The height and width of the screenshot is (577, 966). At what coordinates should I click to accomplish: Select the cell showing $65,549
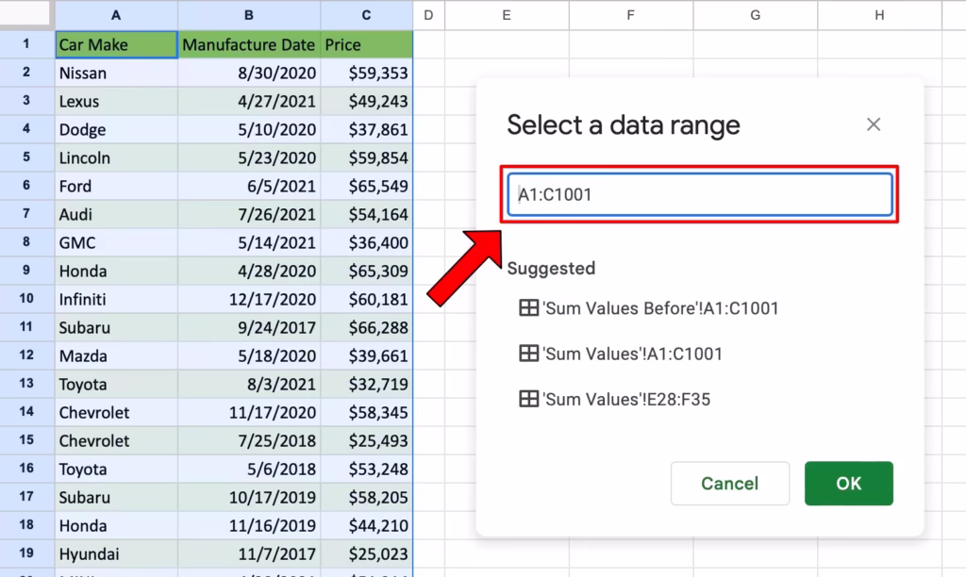click(x=366, y=186)
